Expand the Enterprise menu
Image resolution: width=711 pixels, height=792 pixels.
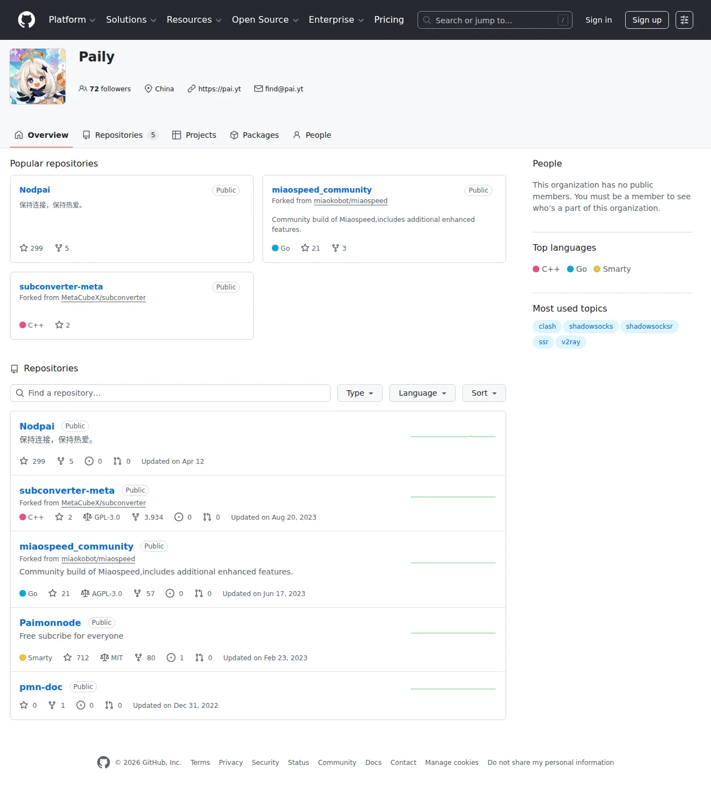coord(336,20)
